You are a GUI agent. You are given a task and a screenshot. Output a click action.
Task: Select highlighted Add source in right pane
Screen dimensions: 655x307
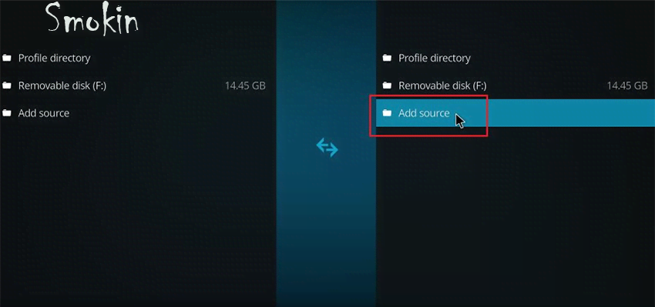coord(516,113)
